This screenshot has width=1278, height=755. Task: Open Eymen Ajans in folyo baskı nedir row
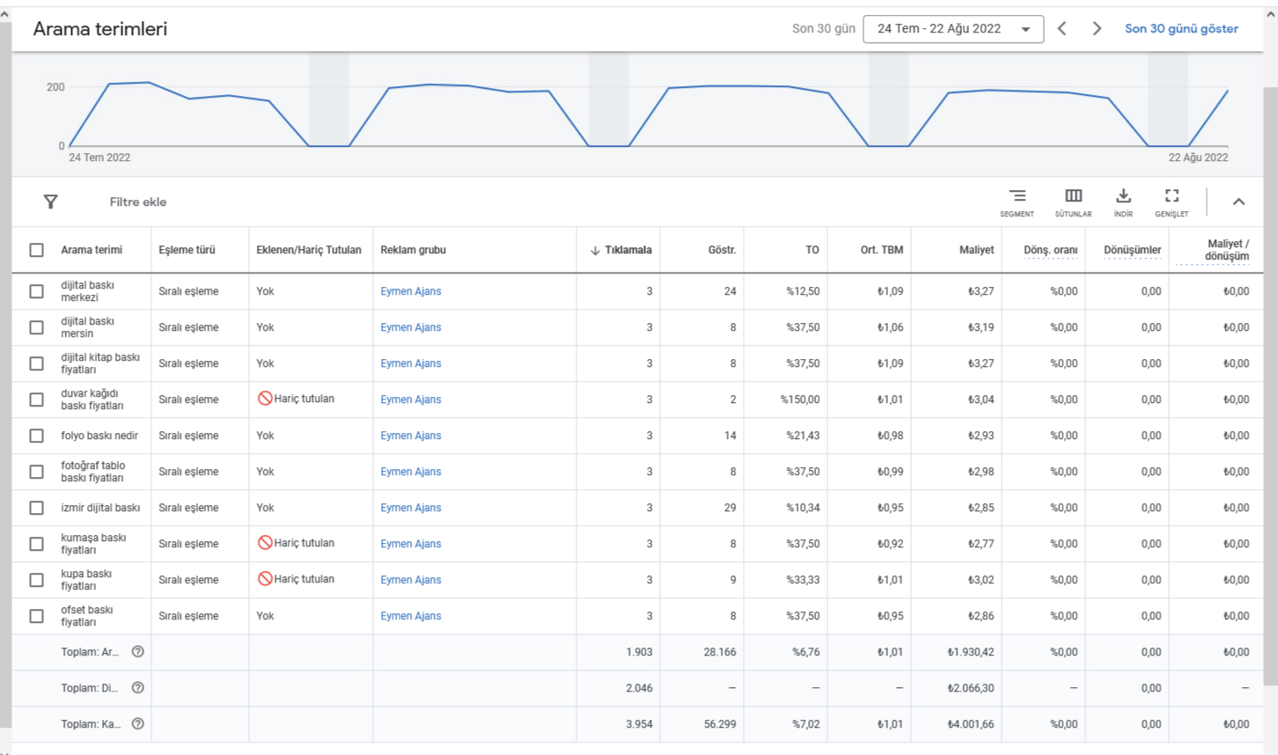pyautogui.click(x=411, y=436)
